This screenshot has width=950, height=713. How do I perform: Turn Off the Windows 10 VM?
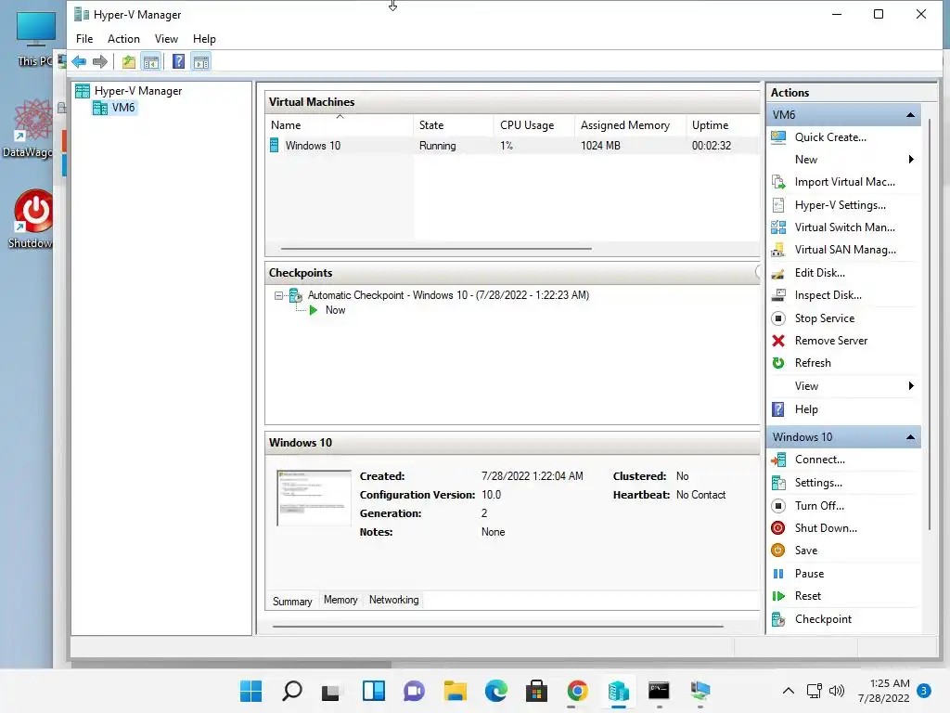pyautogui.click(x=819, y=506)
